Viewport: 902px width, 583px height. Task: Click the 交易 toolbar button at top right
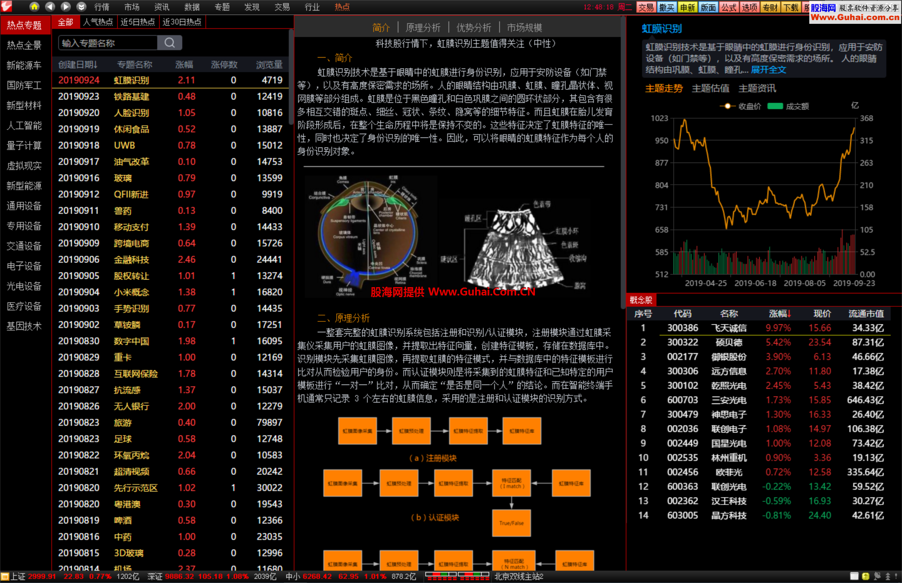646,7
